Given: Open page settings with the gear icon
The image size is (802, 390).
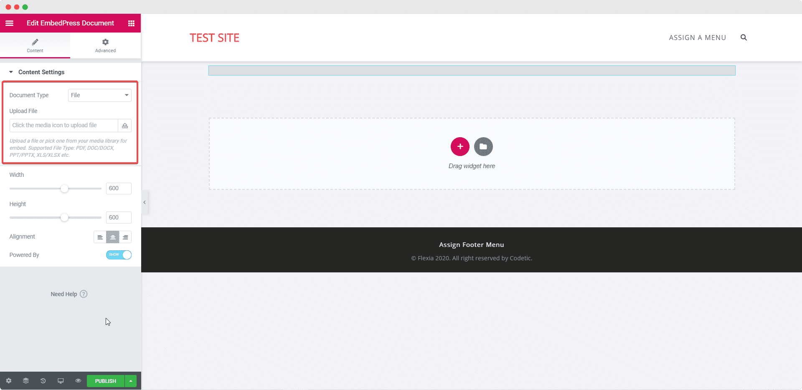Looking at the screenshot, I should tap(8, 381).
